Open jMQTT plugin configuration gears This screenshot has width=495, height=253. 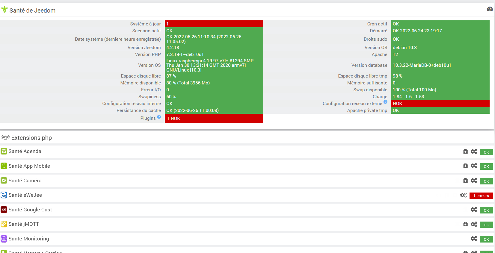click(474, 224)
